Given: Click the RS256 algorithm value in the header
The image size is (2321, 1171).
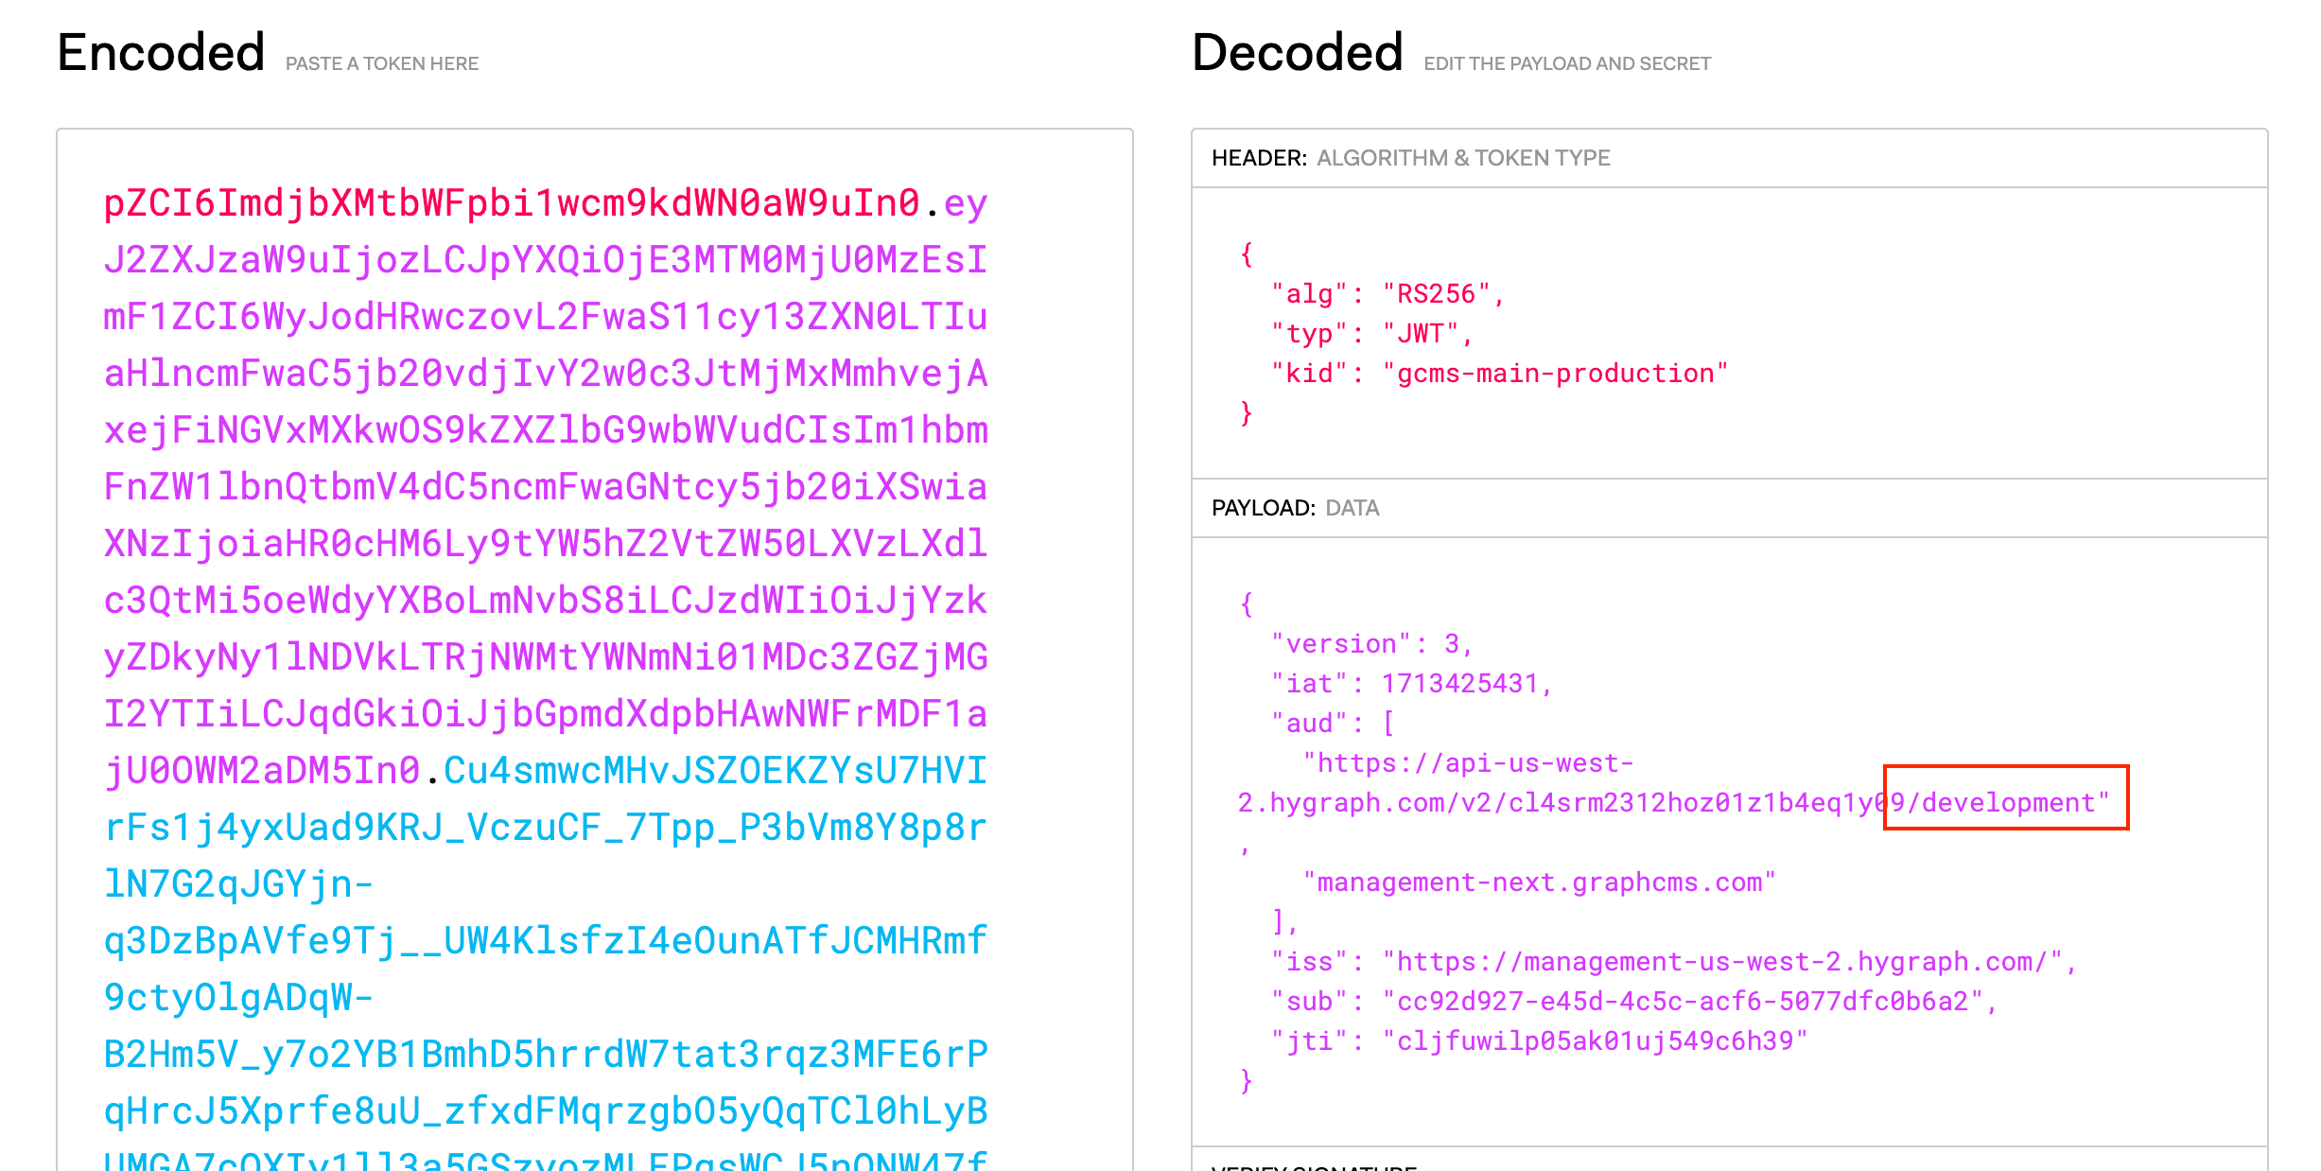Looking at the screenshot, I should tap(1443, 293).
